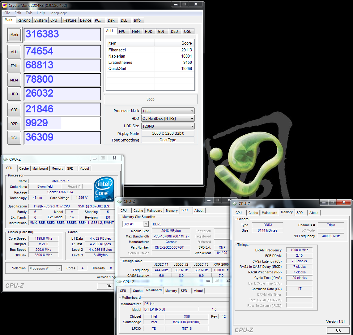
Task: Open About tab in CPU-Z Memory window
Action: coord(314,213)
